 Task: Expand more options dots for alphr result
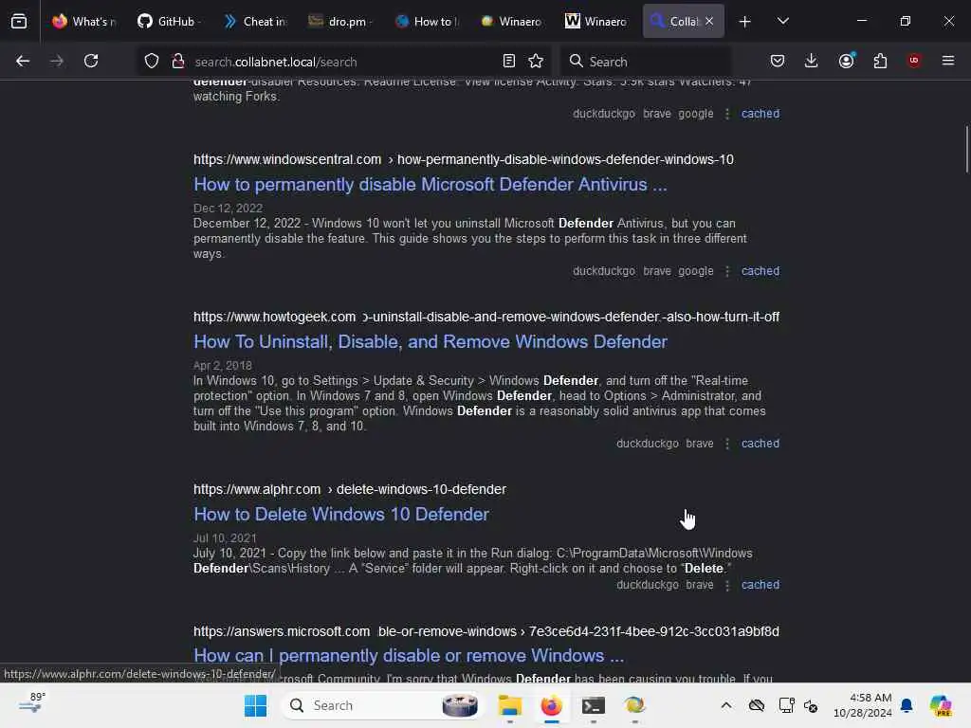(727, 585)
